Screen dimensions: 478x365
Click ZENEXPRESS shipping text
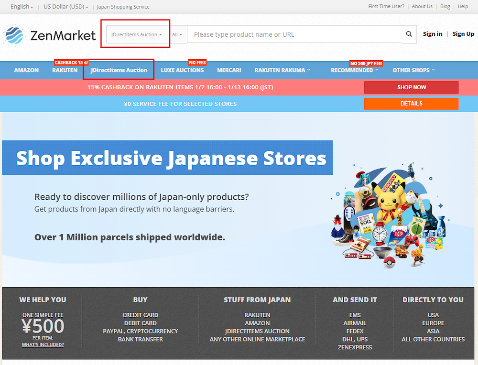(x=355, y=347)
